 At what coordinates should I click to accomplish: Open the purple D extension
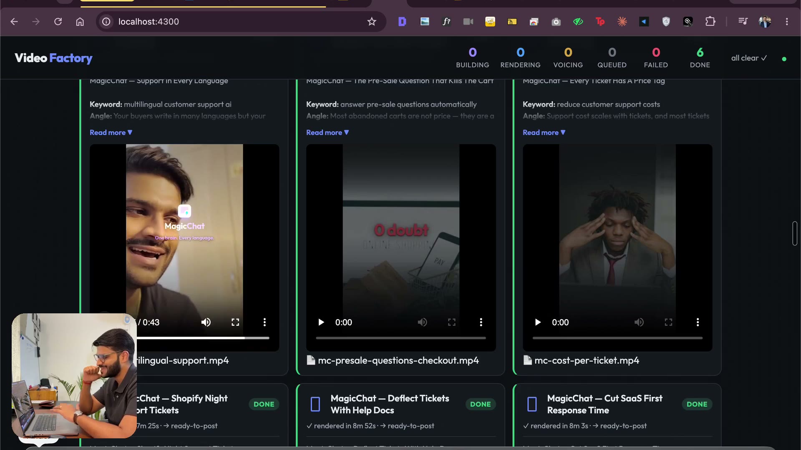coord(402,22)
